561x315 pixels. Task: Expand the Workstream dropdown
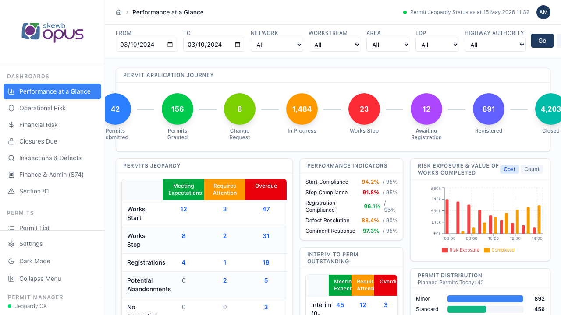point(335,45)
